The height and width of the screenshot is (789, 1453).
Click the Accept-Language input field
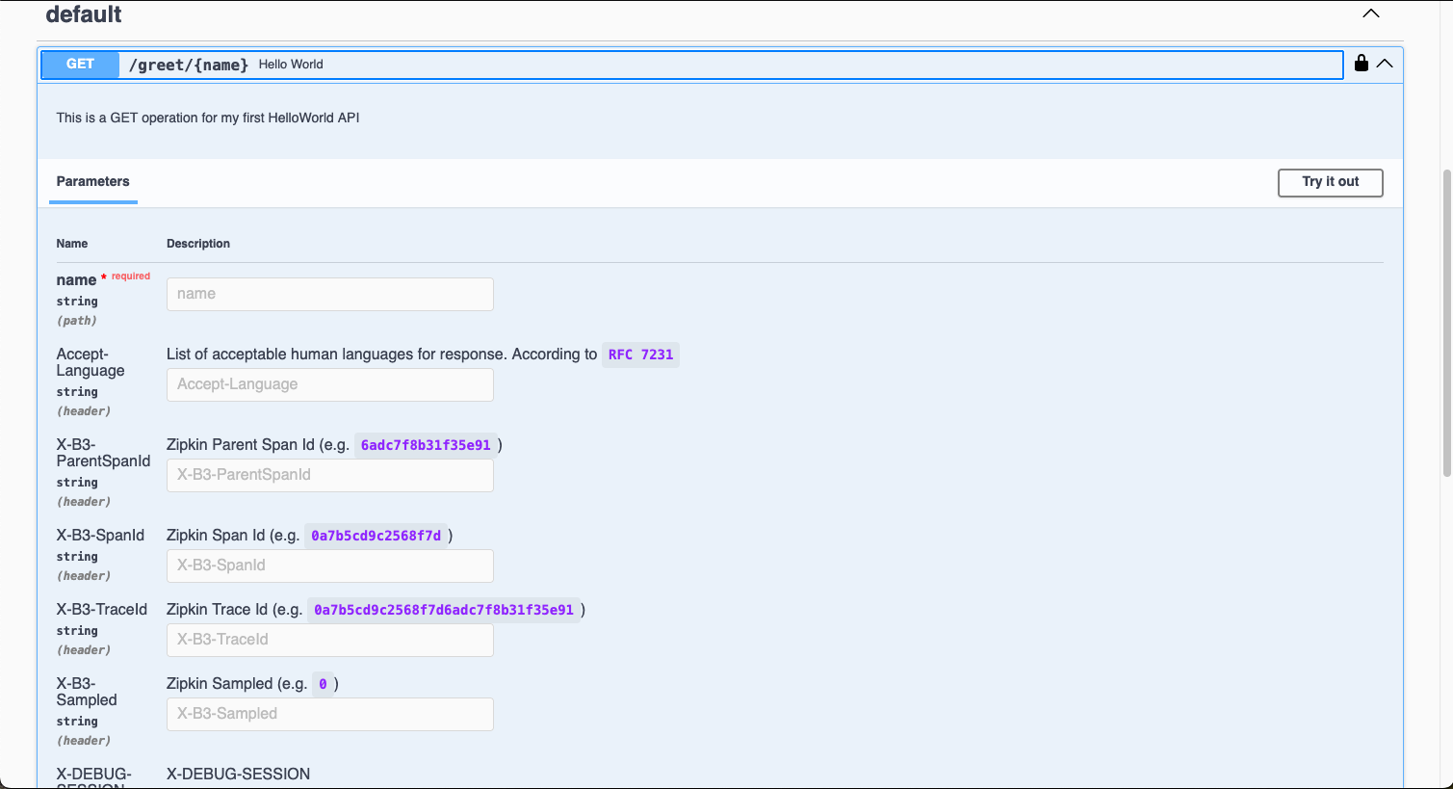[329, 384]
